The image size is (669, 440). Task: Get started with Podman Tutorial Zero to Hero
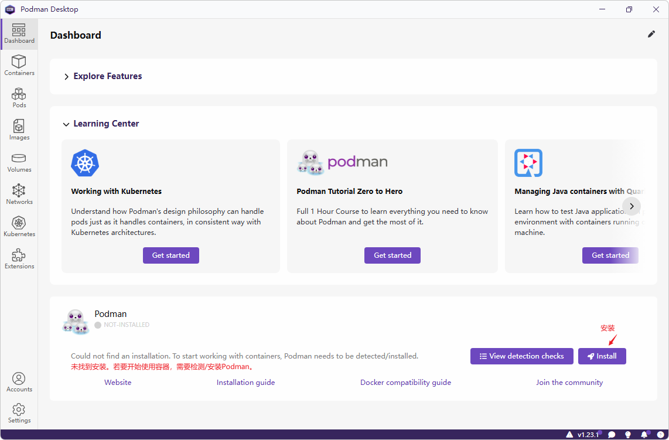tap(392, 255)
